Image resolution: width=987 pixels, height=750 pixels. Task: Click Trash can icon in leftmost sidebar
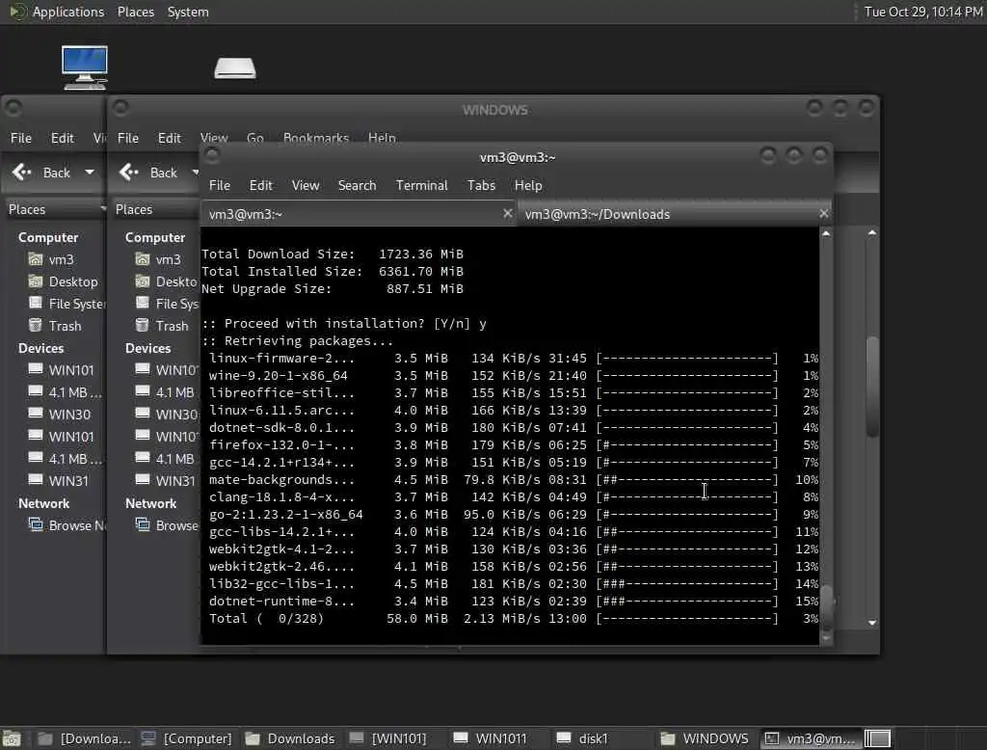point(36,325)
